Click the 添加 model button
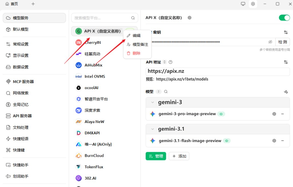Screen dimensions: 293x187 [x=179, y=156]
